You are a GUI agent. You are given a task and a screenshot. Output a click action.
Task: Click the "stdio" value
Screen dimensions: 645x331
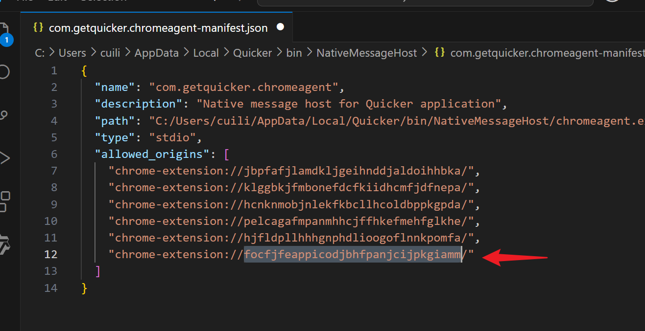173,137
